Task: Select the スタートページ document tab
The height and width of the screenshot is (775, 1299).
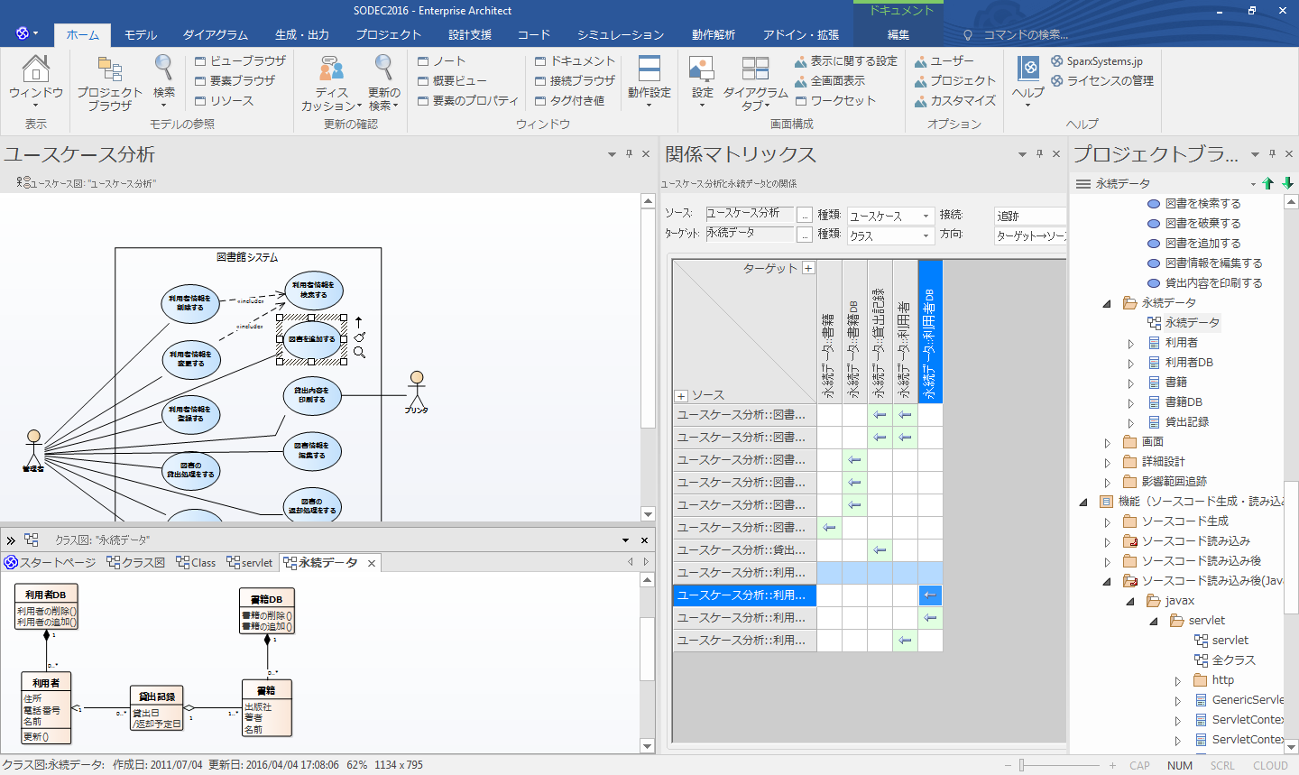Action: point(50,562)
